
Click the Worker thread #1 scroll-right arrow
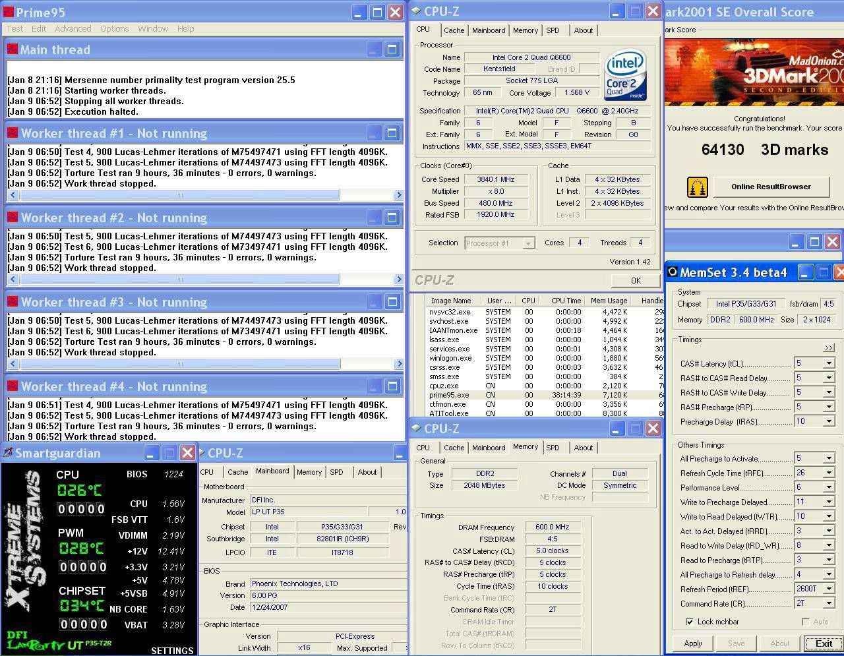tap(398, 195)
